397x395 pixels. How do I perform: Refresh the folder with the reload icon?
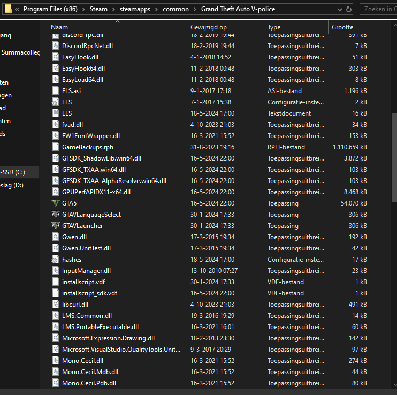(x=349, y=9)
